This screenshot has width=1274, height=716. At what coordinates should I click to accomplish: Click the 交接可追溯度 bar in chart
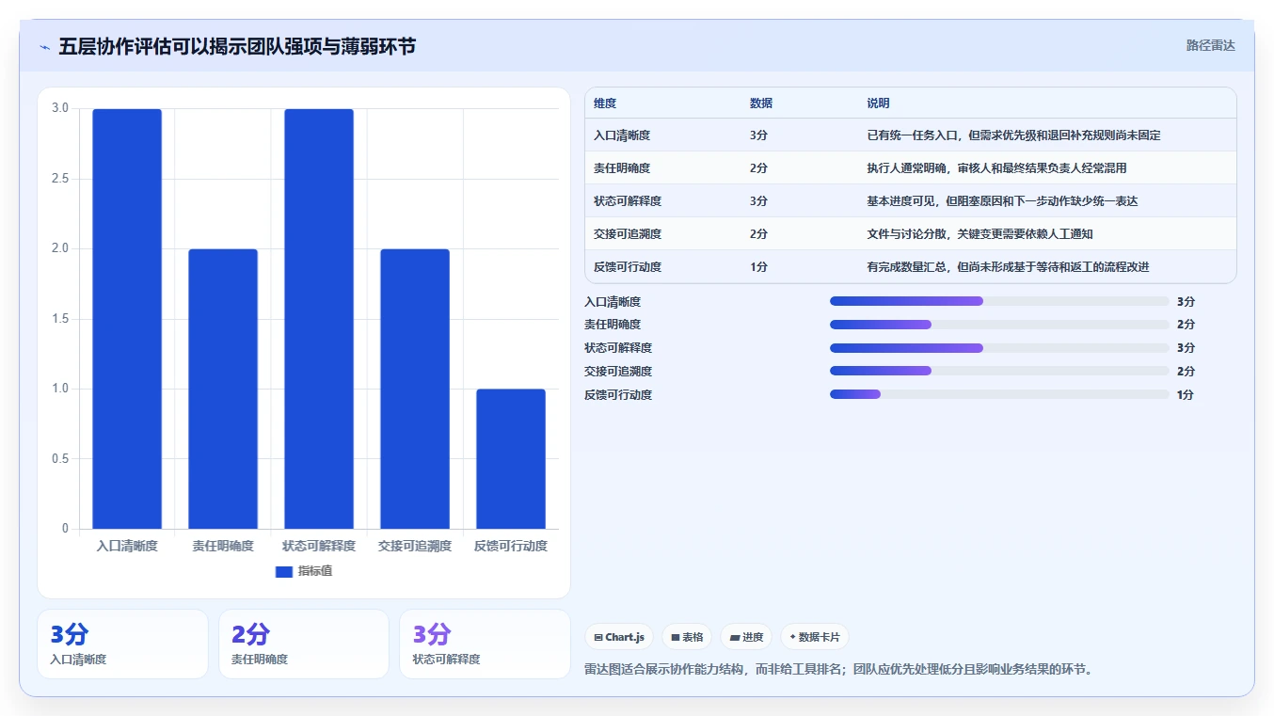click(415, 389)
